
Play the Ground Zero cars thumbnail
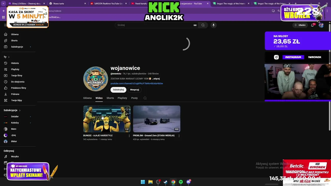(x=157, y=119)
